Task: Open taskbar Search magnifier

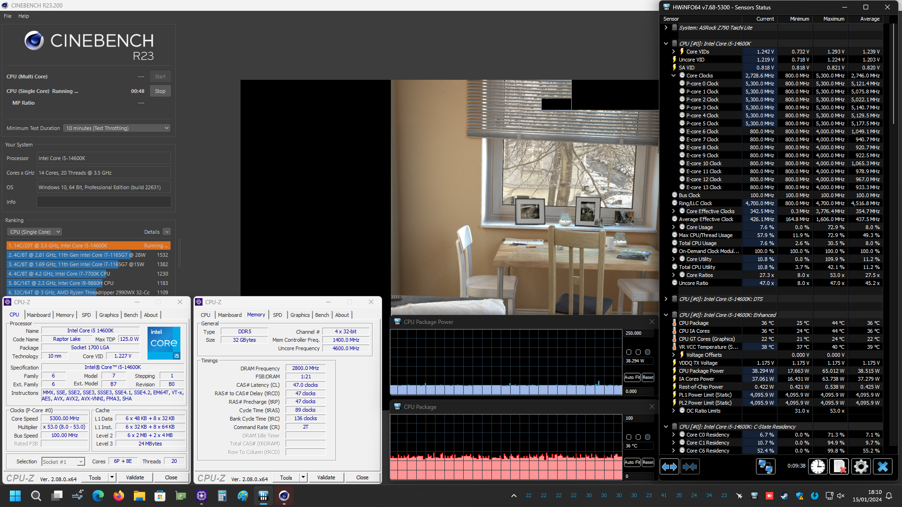Action: (36, 496)
